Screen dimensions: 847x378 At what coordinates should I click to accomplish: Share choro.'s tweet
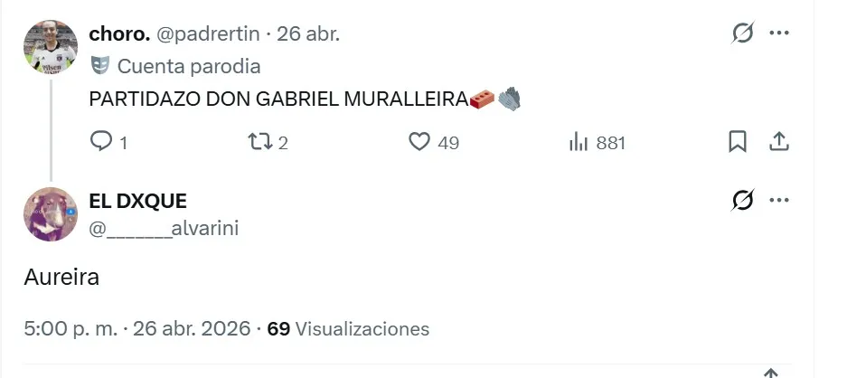pos(779,142)
